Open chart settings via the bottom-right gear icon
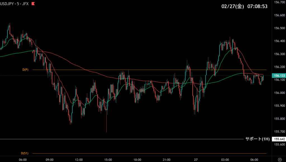 pyautogui.click(x=280, y=160)
